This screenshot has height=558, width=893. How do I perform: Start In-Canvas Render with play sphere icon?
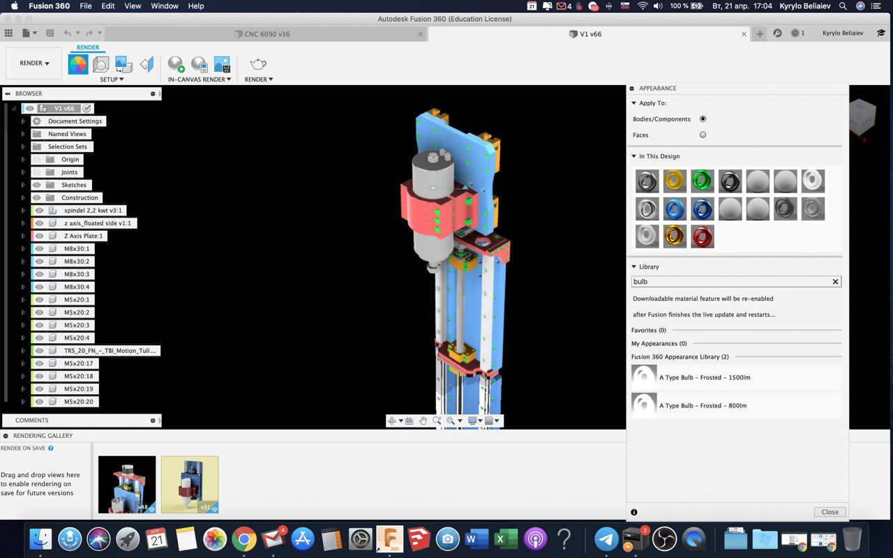coord(176,65)
